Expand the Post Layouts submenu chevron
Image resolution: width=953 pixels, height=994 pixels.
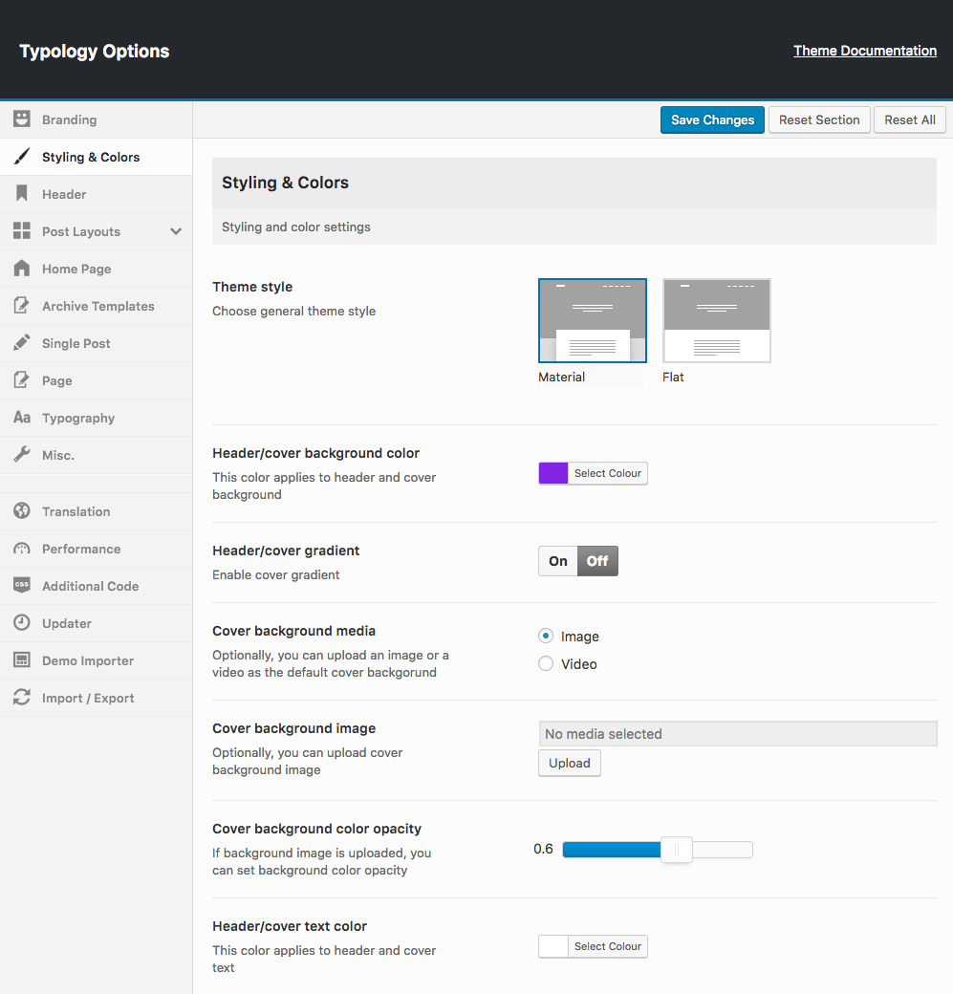point(176,231)
